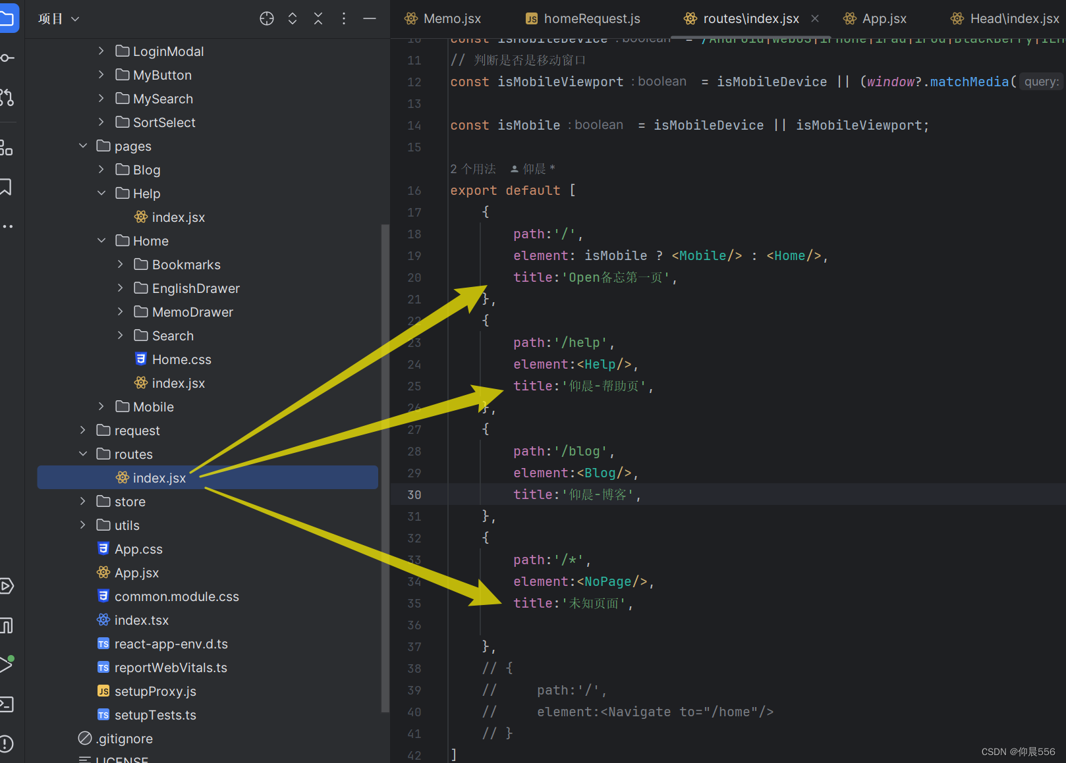Viewport: 1066px width, 763px height.
Task: Click the React icon of index.tsx file
Action: tap(103, 619)
